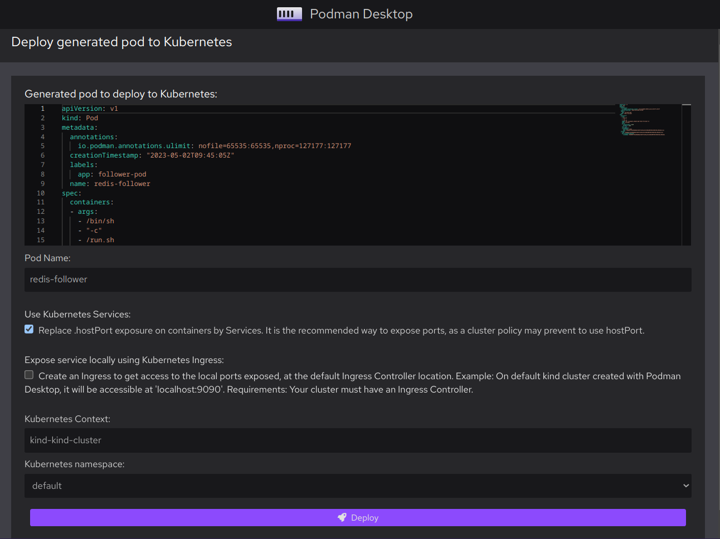Click the code editor minimap
Screen dimensions: 720x539
[x=648, y=175]
